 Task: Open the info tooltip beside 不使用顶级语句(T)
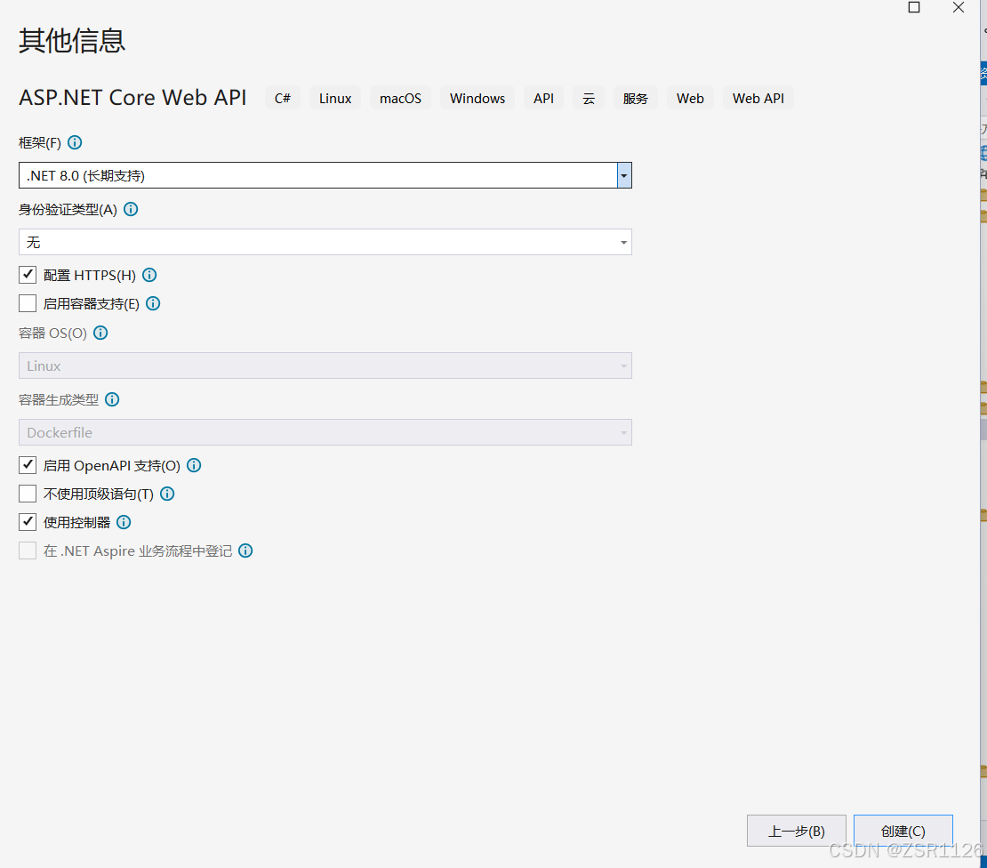(x=166, y=494)
